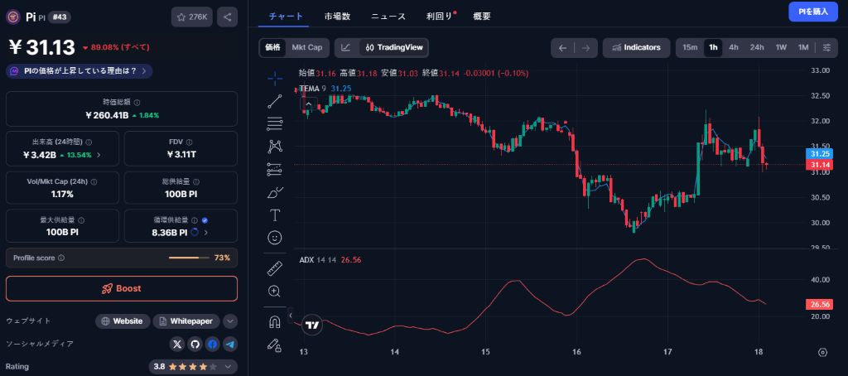Select the crosshair cursor tool
Screen dimensions: 848x376
[275, 79]
